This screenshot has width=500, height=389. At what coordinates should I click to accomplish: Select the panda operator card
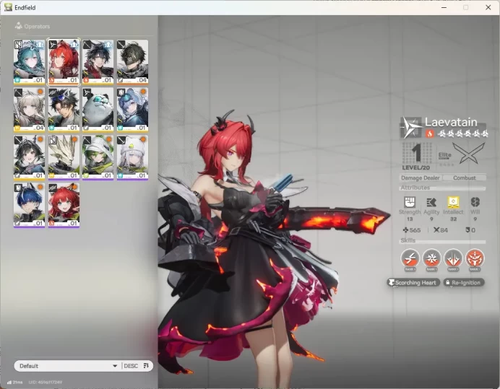(98, 110)
